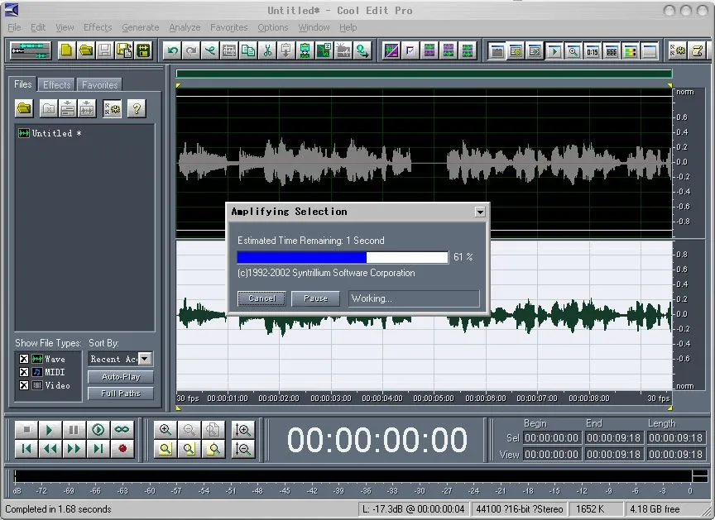Switch to Multitrack view with the waveform toggle icon

pos(31,50)
